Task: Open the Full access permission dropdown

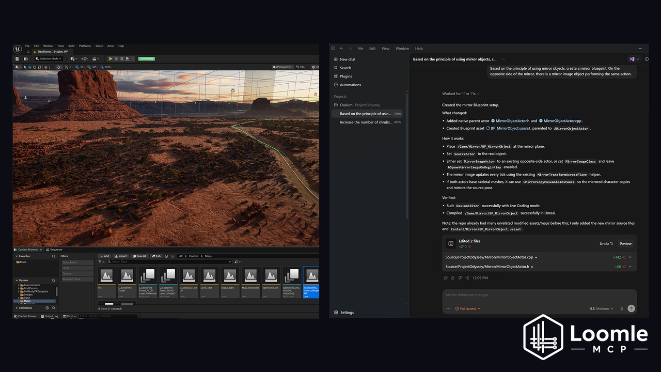Action: click(x=468, y=308)
